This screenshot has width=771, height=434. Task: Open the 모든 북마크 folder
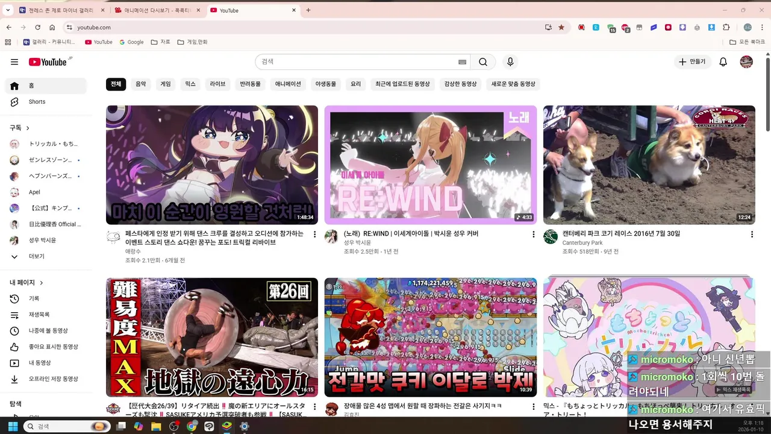coord(747,42)
